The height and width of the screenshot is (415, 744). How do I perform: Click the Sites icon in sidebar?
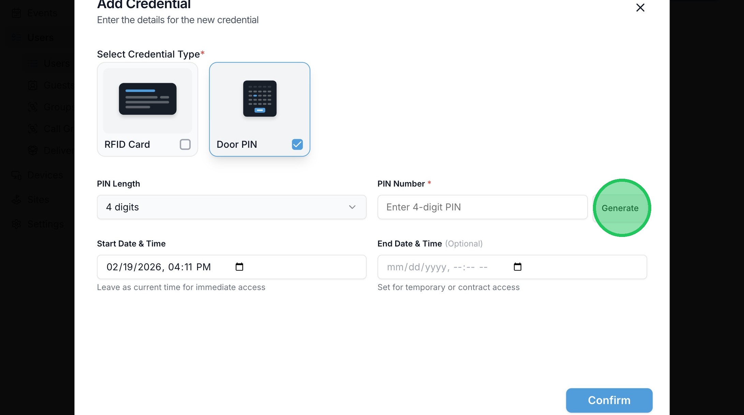pyautogui.click(x=16, y=199)
